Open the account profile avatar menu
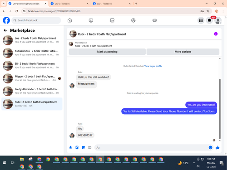This screenshot has width=227, height=170. [x=218, y=20]
